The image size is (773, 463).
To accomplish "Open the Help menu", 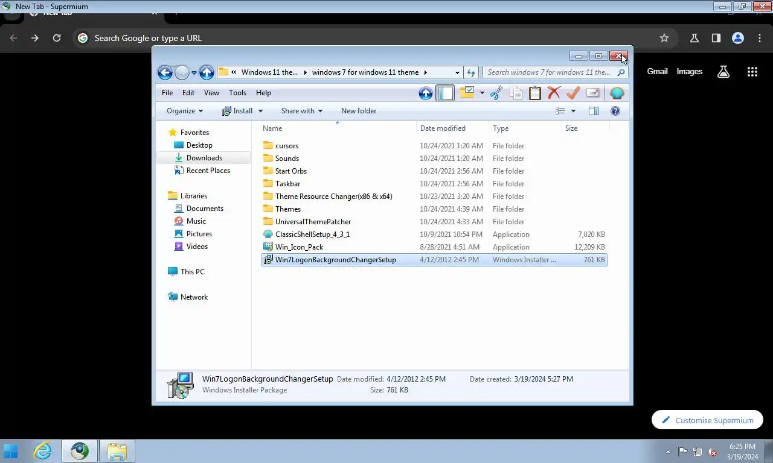I will pyautogui.click(x=263, y=93).
